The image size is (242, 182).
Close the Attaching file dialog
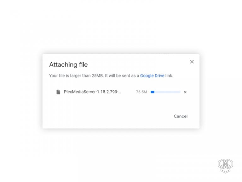coord(192,62)
